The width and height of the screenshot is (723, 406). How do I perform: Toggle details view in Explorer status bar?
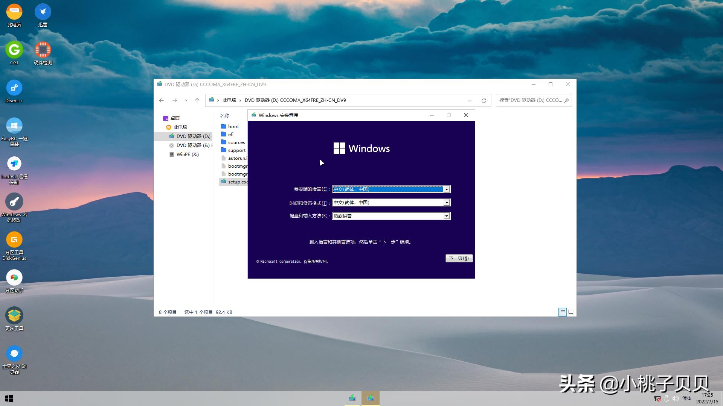(x=562, y=312)
